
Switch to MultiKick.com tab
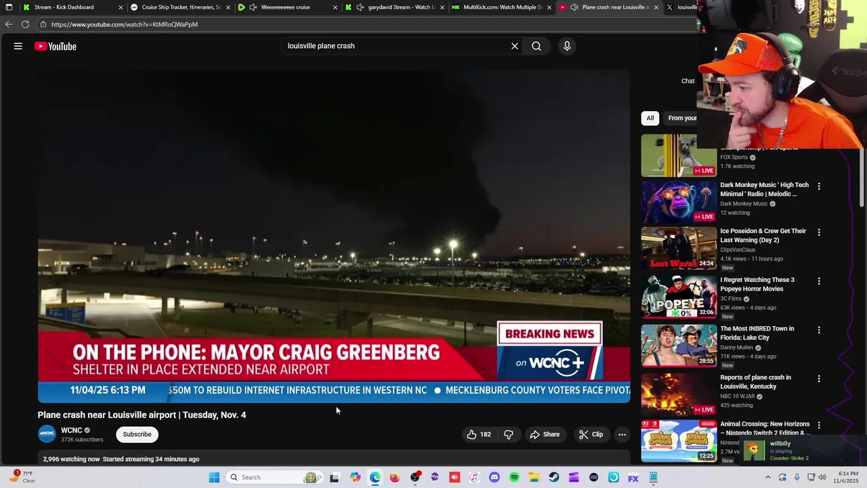click(503, 7)
